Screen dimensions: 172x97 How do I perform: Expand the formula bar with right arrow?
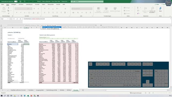tap(171, 19)
